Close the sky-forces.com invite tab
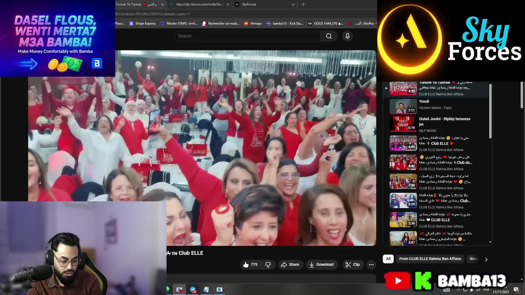The image size is (525, 295). pyautogui.click(x=228, y=5)
